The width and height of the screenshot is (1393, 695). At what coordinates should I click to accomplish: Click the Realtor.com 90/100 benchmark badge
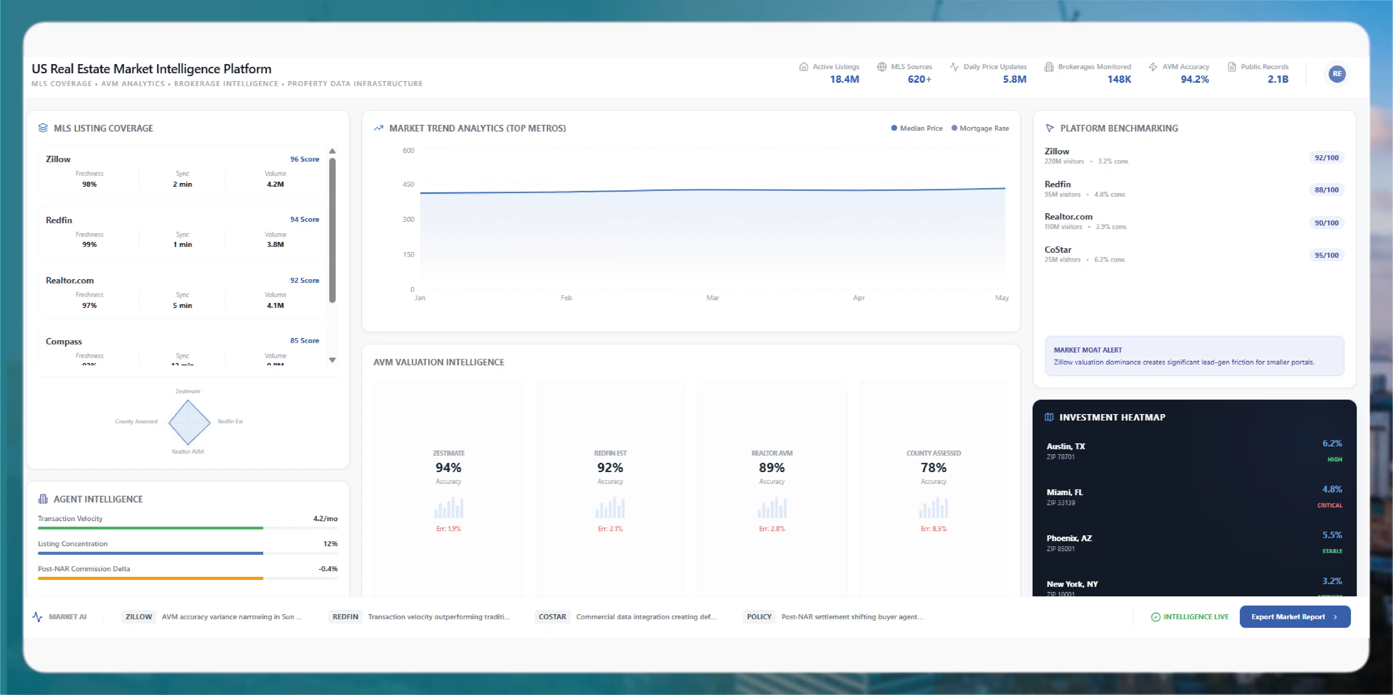(1326, 223)
